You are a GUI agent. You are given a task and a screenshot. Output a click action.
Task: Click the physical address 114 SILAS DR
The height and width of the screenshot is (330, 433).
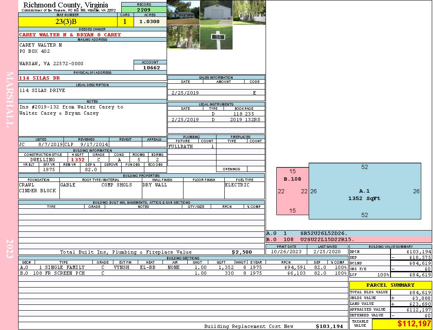[x=40, y=78]
